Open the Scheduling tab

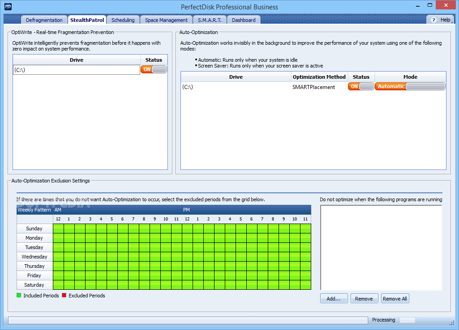pyautogui.click(x=123, y=20)
